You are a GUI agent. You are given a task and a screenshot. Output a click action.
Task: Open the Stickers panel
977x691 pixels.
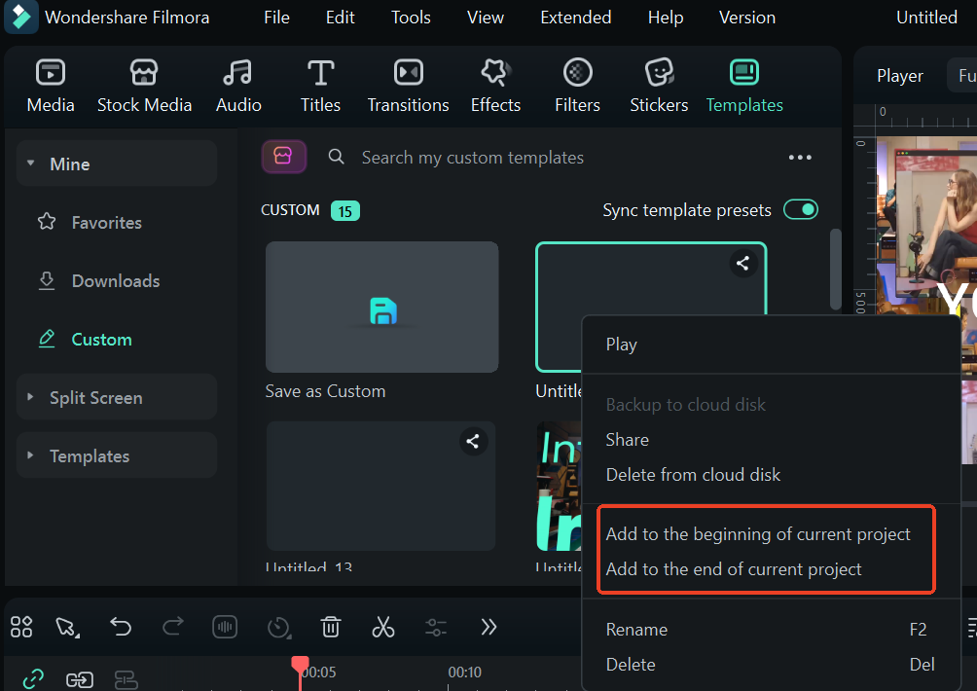coord(659,86)
